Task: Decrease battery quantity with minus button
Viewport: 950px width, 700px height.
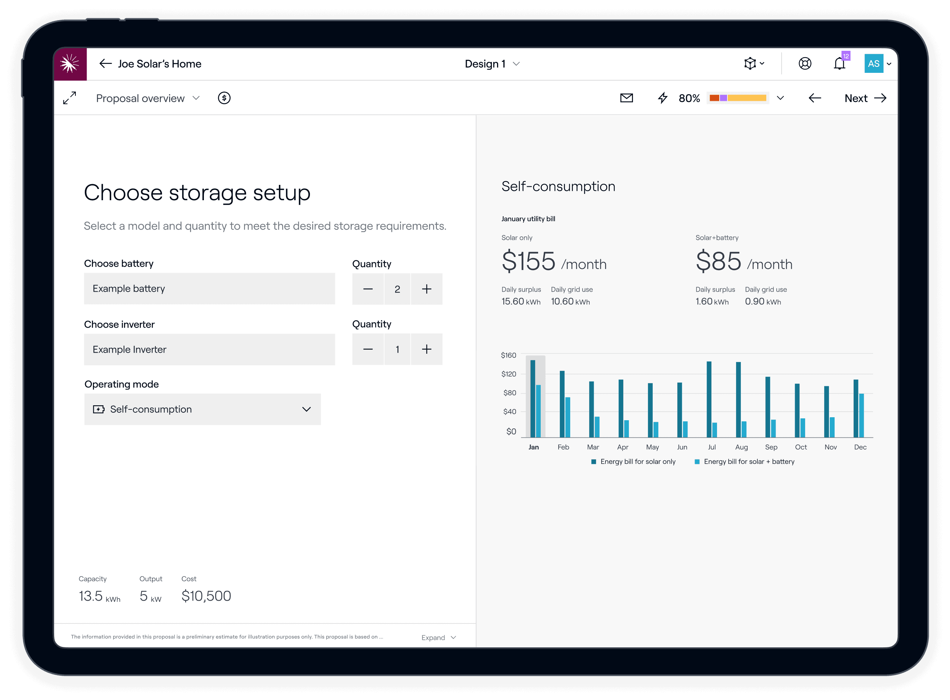Action: click(367, 289)
